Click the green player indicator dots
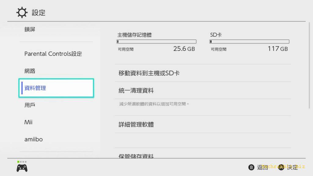 pyautogui.click(x=22, y=162)
